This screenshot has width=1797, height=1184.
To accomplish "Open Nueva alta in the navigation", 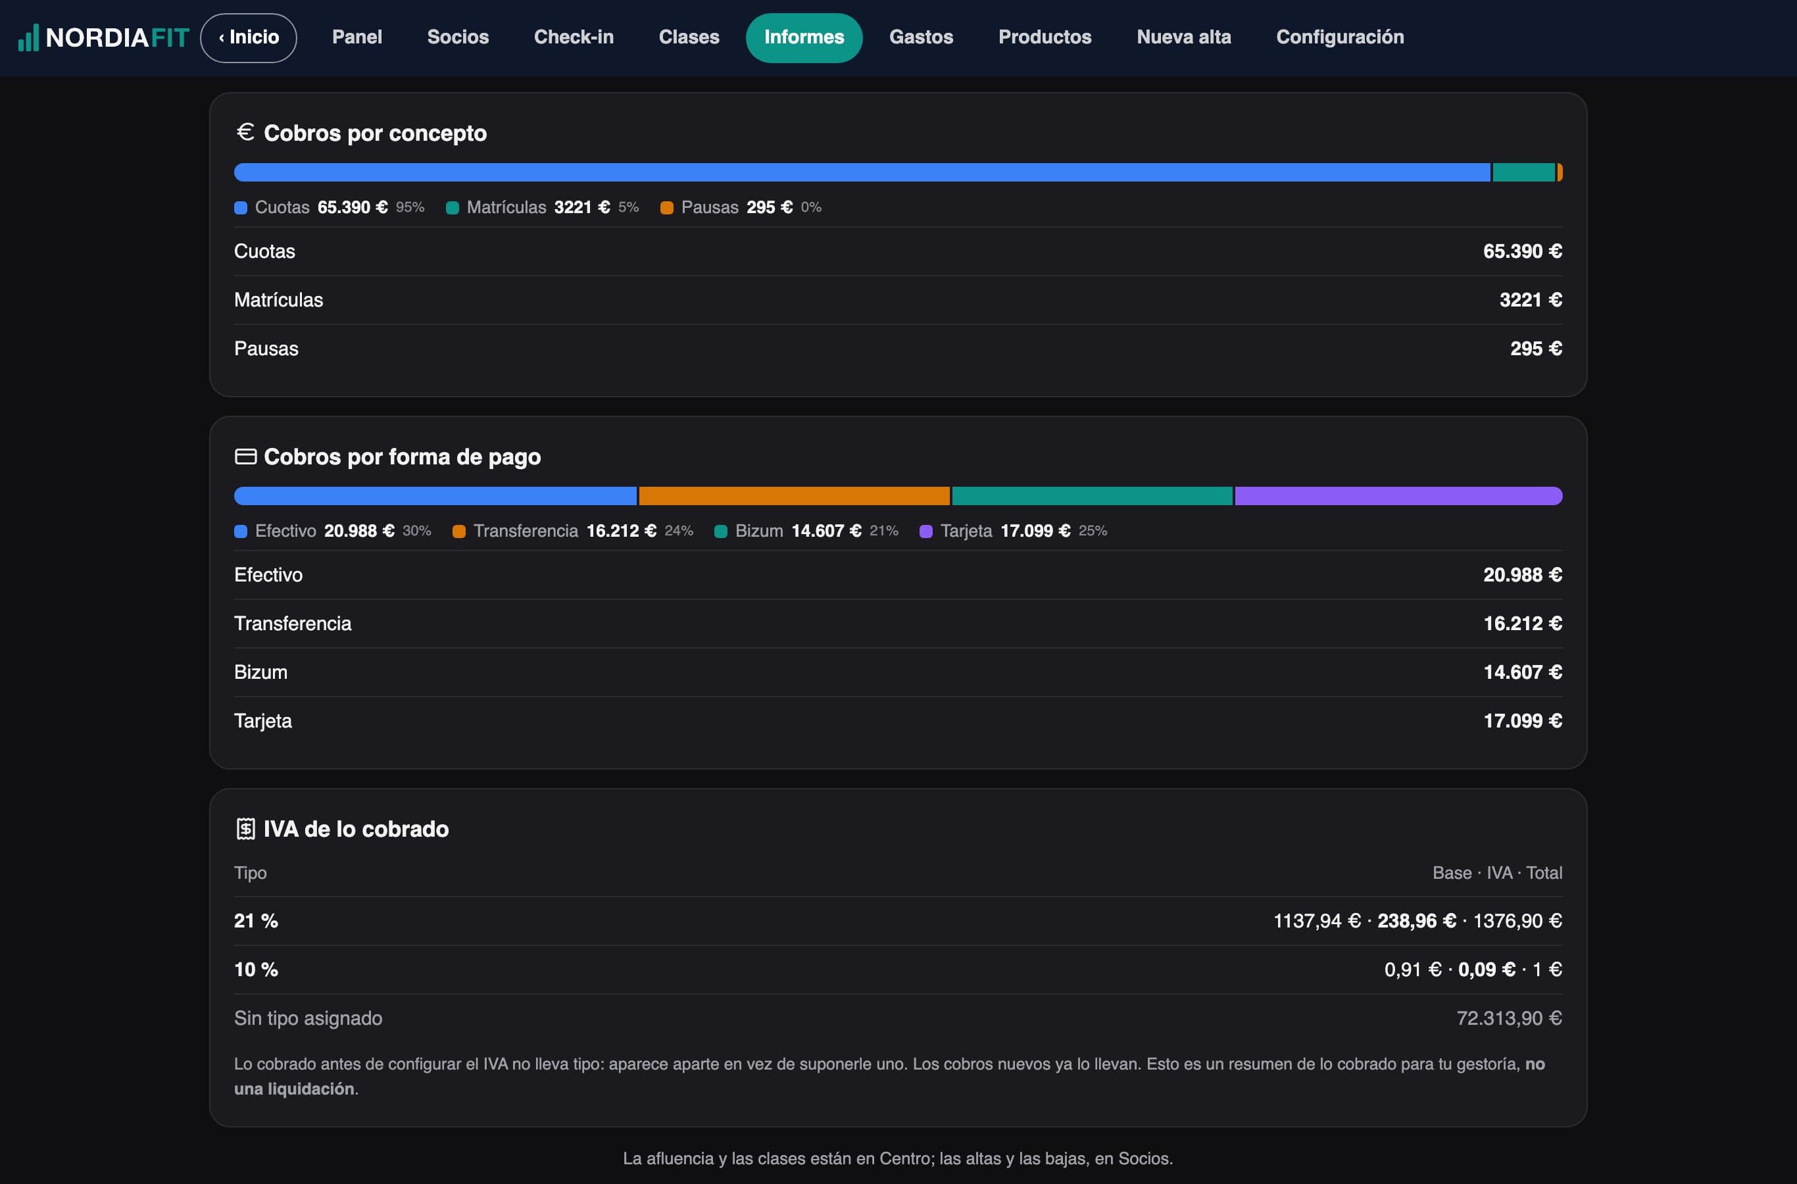I will 1184,37.
